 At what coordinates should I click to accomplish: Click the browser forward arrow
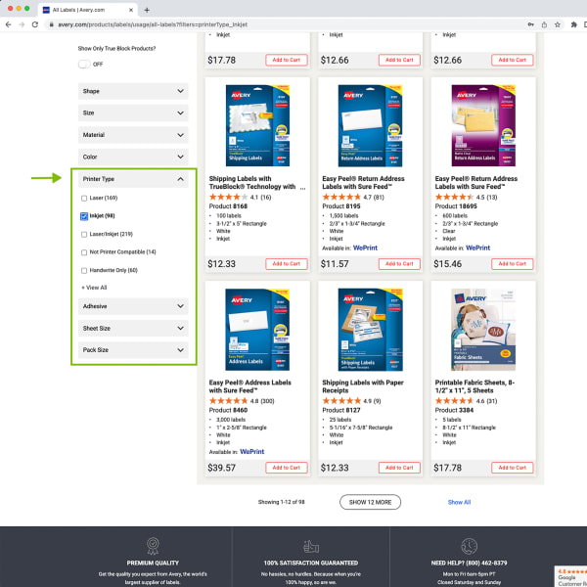coord(23,24)
